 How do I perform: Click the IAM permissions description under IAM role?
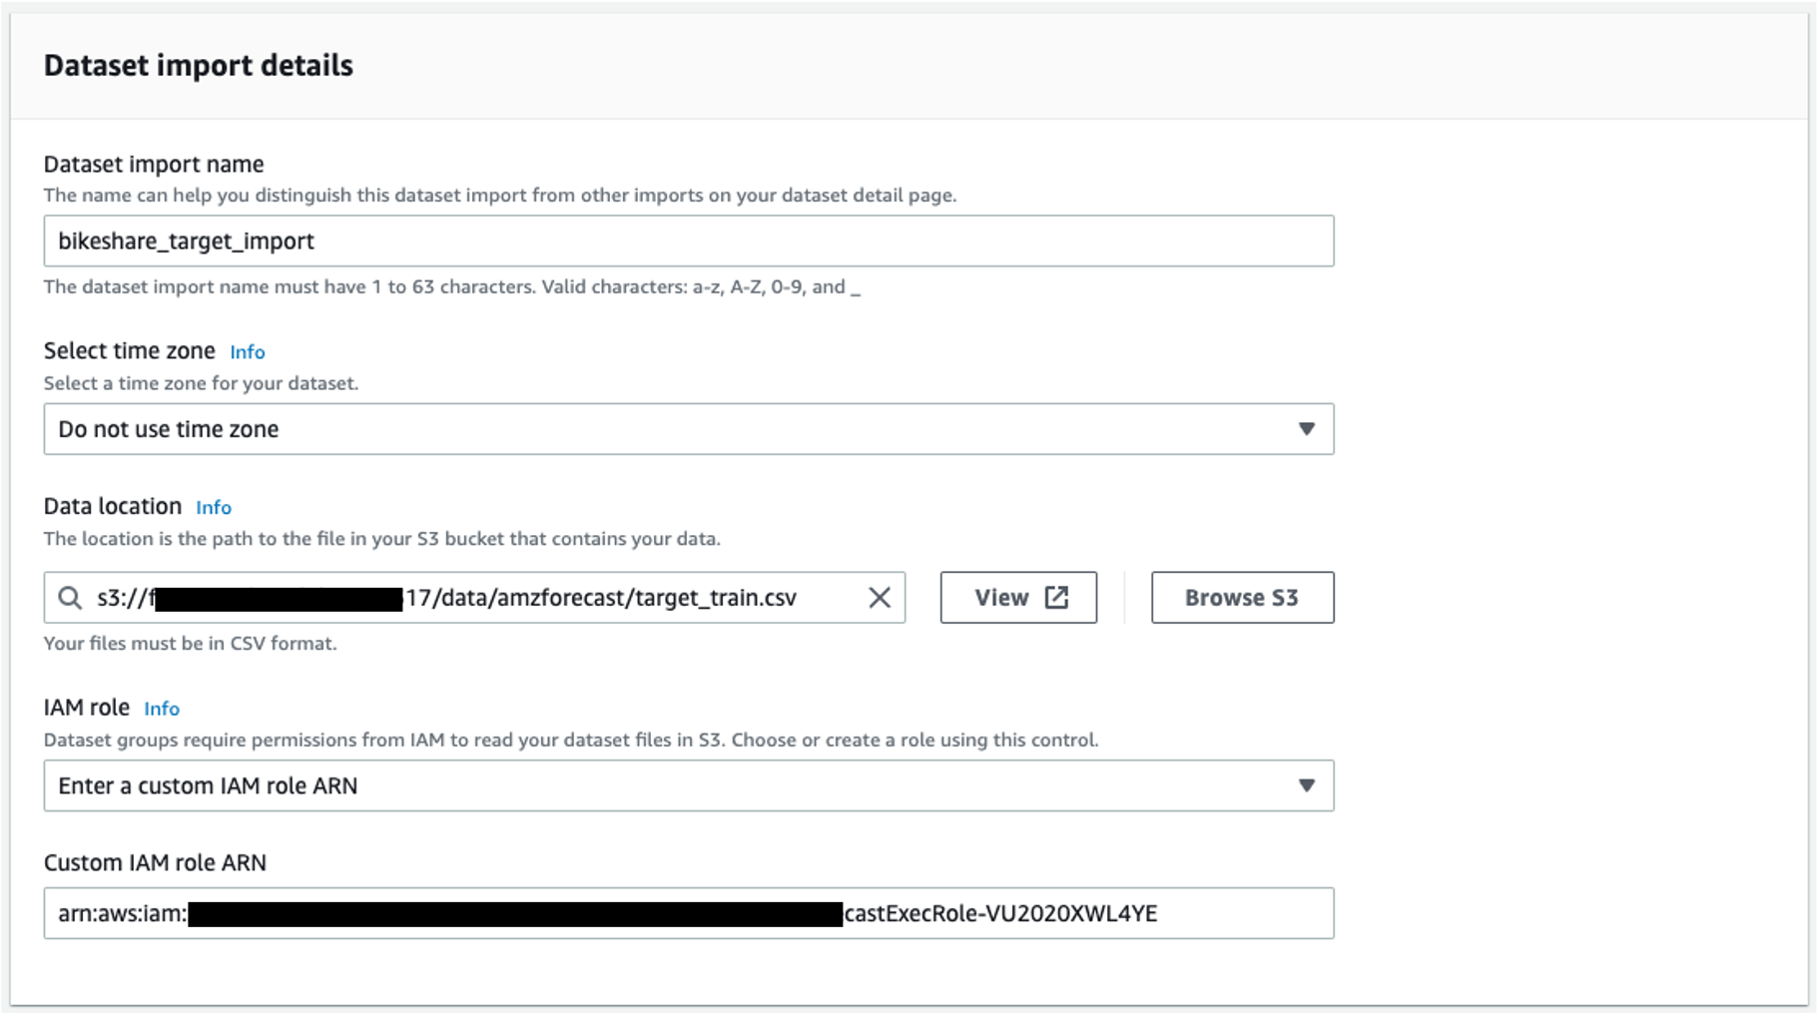[x=571, y=741]
